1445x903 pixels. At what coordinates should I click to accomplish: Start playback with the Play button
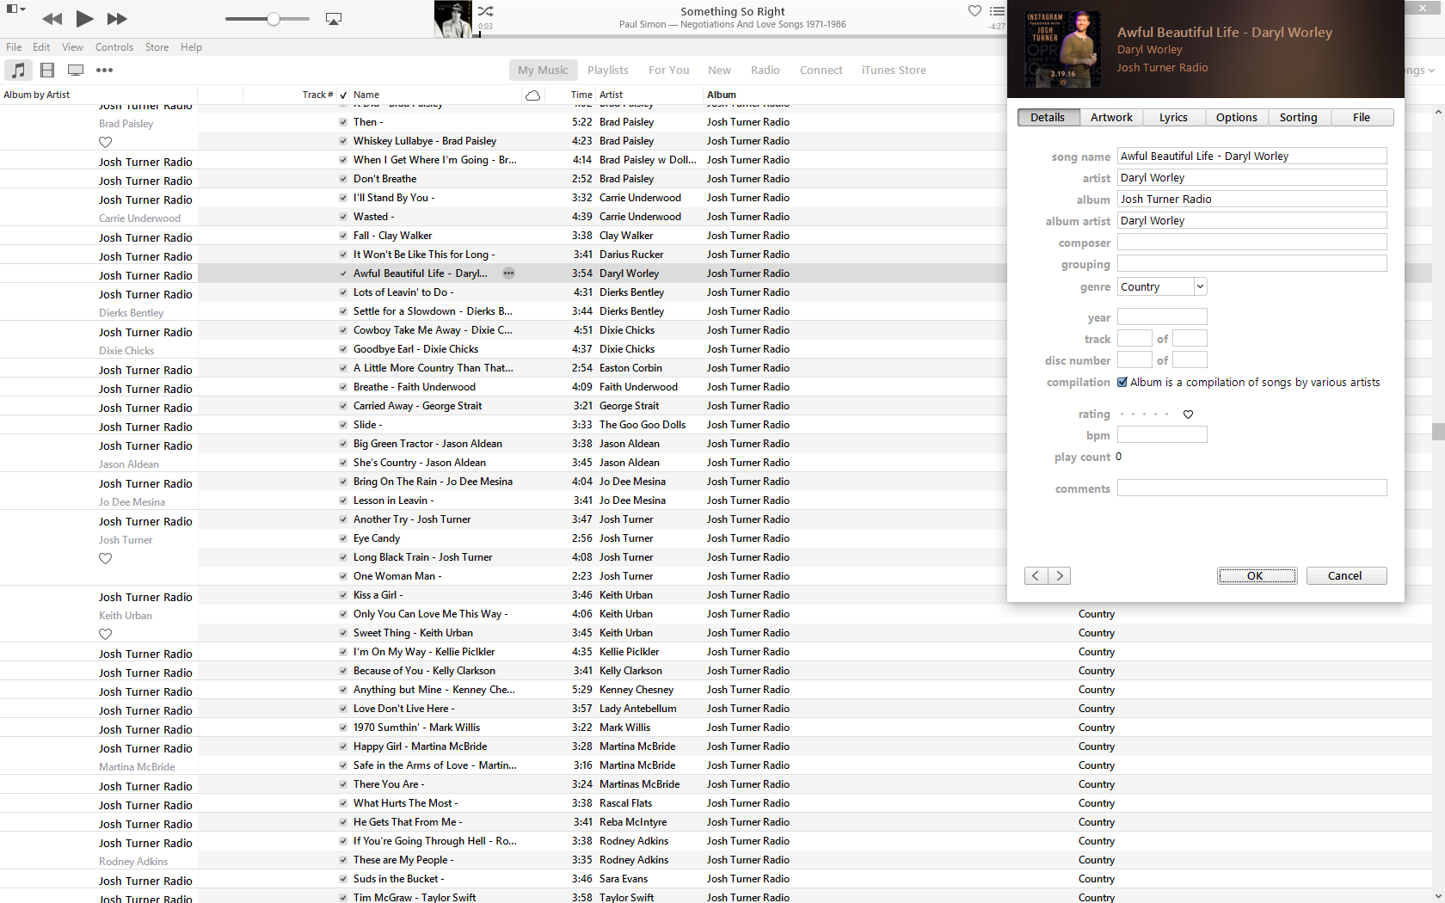point(84,18)
